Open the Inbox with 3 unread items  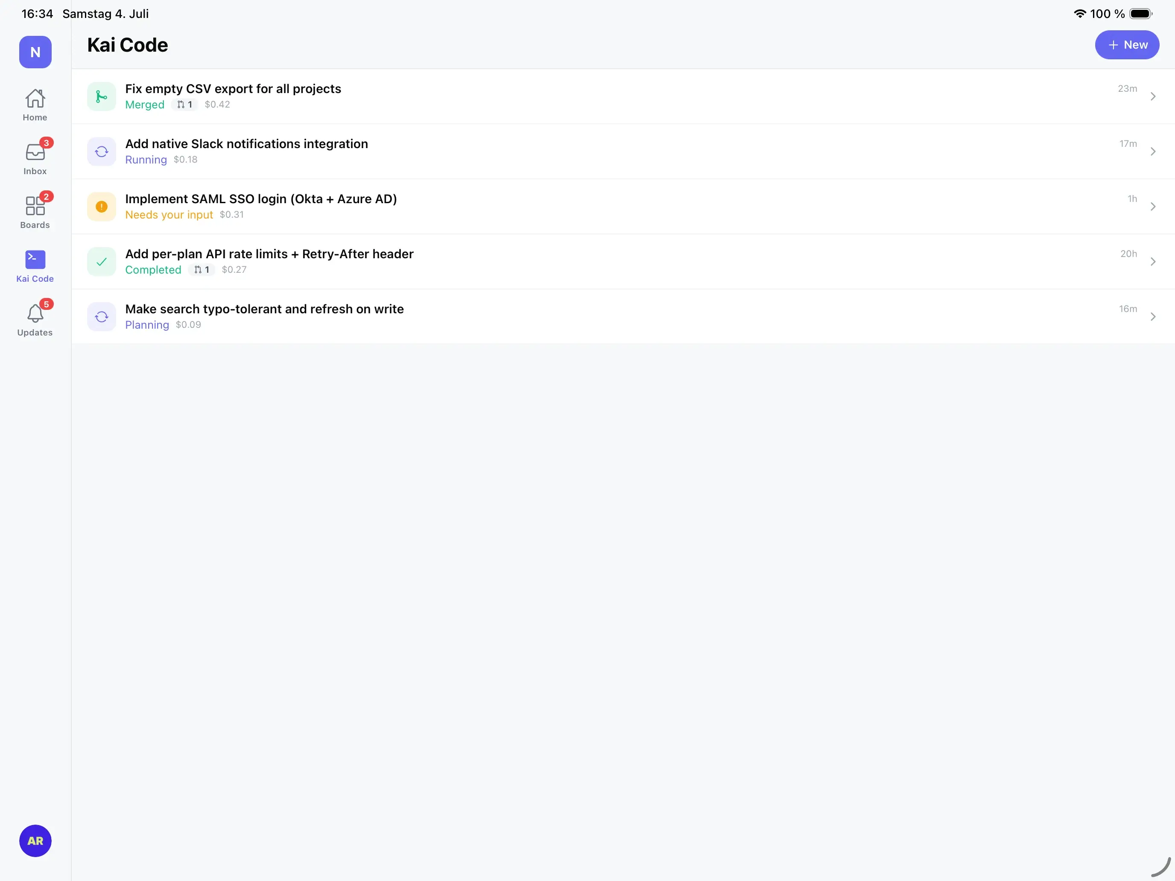tap(35, 158)
